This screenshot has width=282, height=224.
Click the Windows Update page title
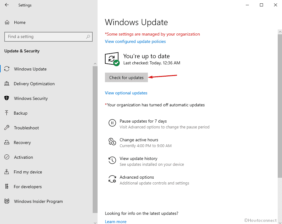136,22
